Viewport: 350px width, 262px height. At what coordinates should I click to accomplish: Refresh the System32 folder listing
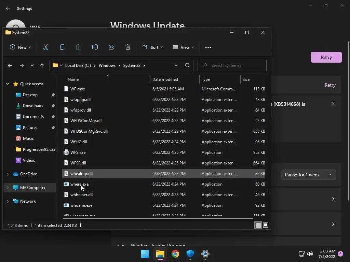tap(187, 65)
